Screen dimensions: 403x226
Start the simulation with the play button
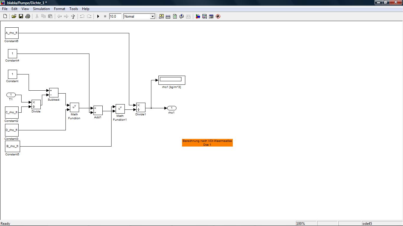[98, 16]
